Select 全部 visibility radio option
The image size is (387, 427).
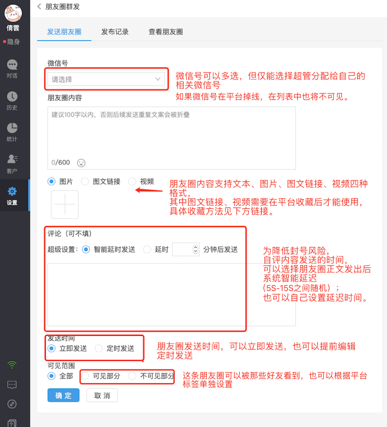pyautogui.click(x=51, y=376)
